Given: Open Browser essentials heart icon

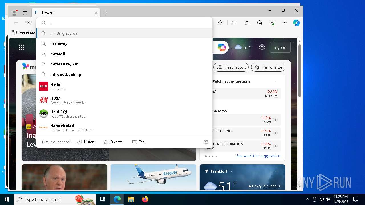Looking at the screenshot, I should point(272,23).
